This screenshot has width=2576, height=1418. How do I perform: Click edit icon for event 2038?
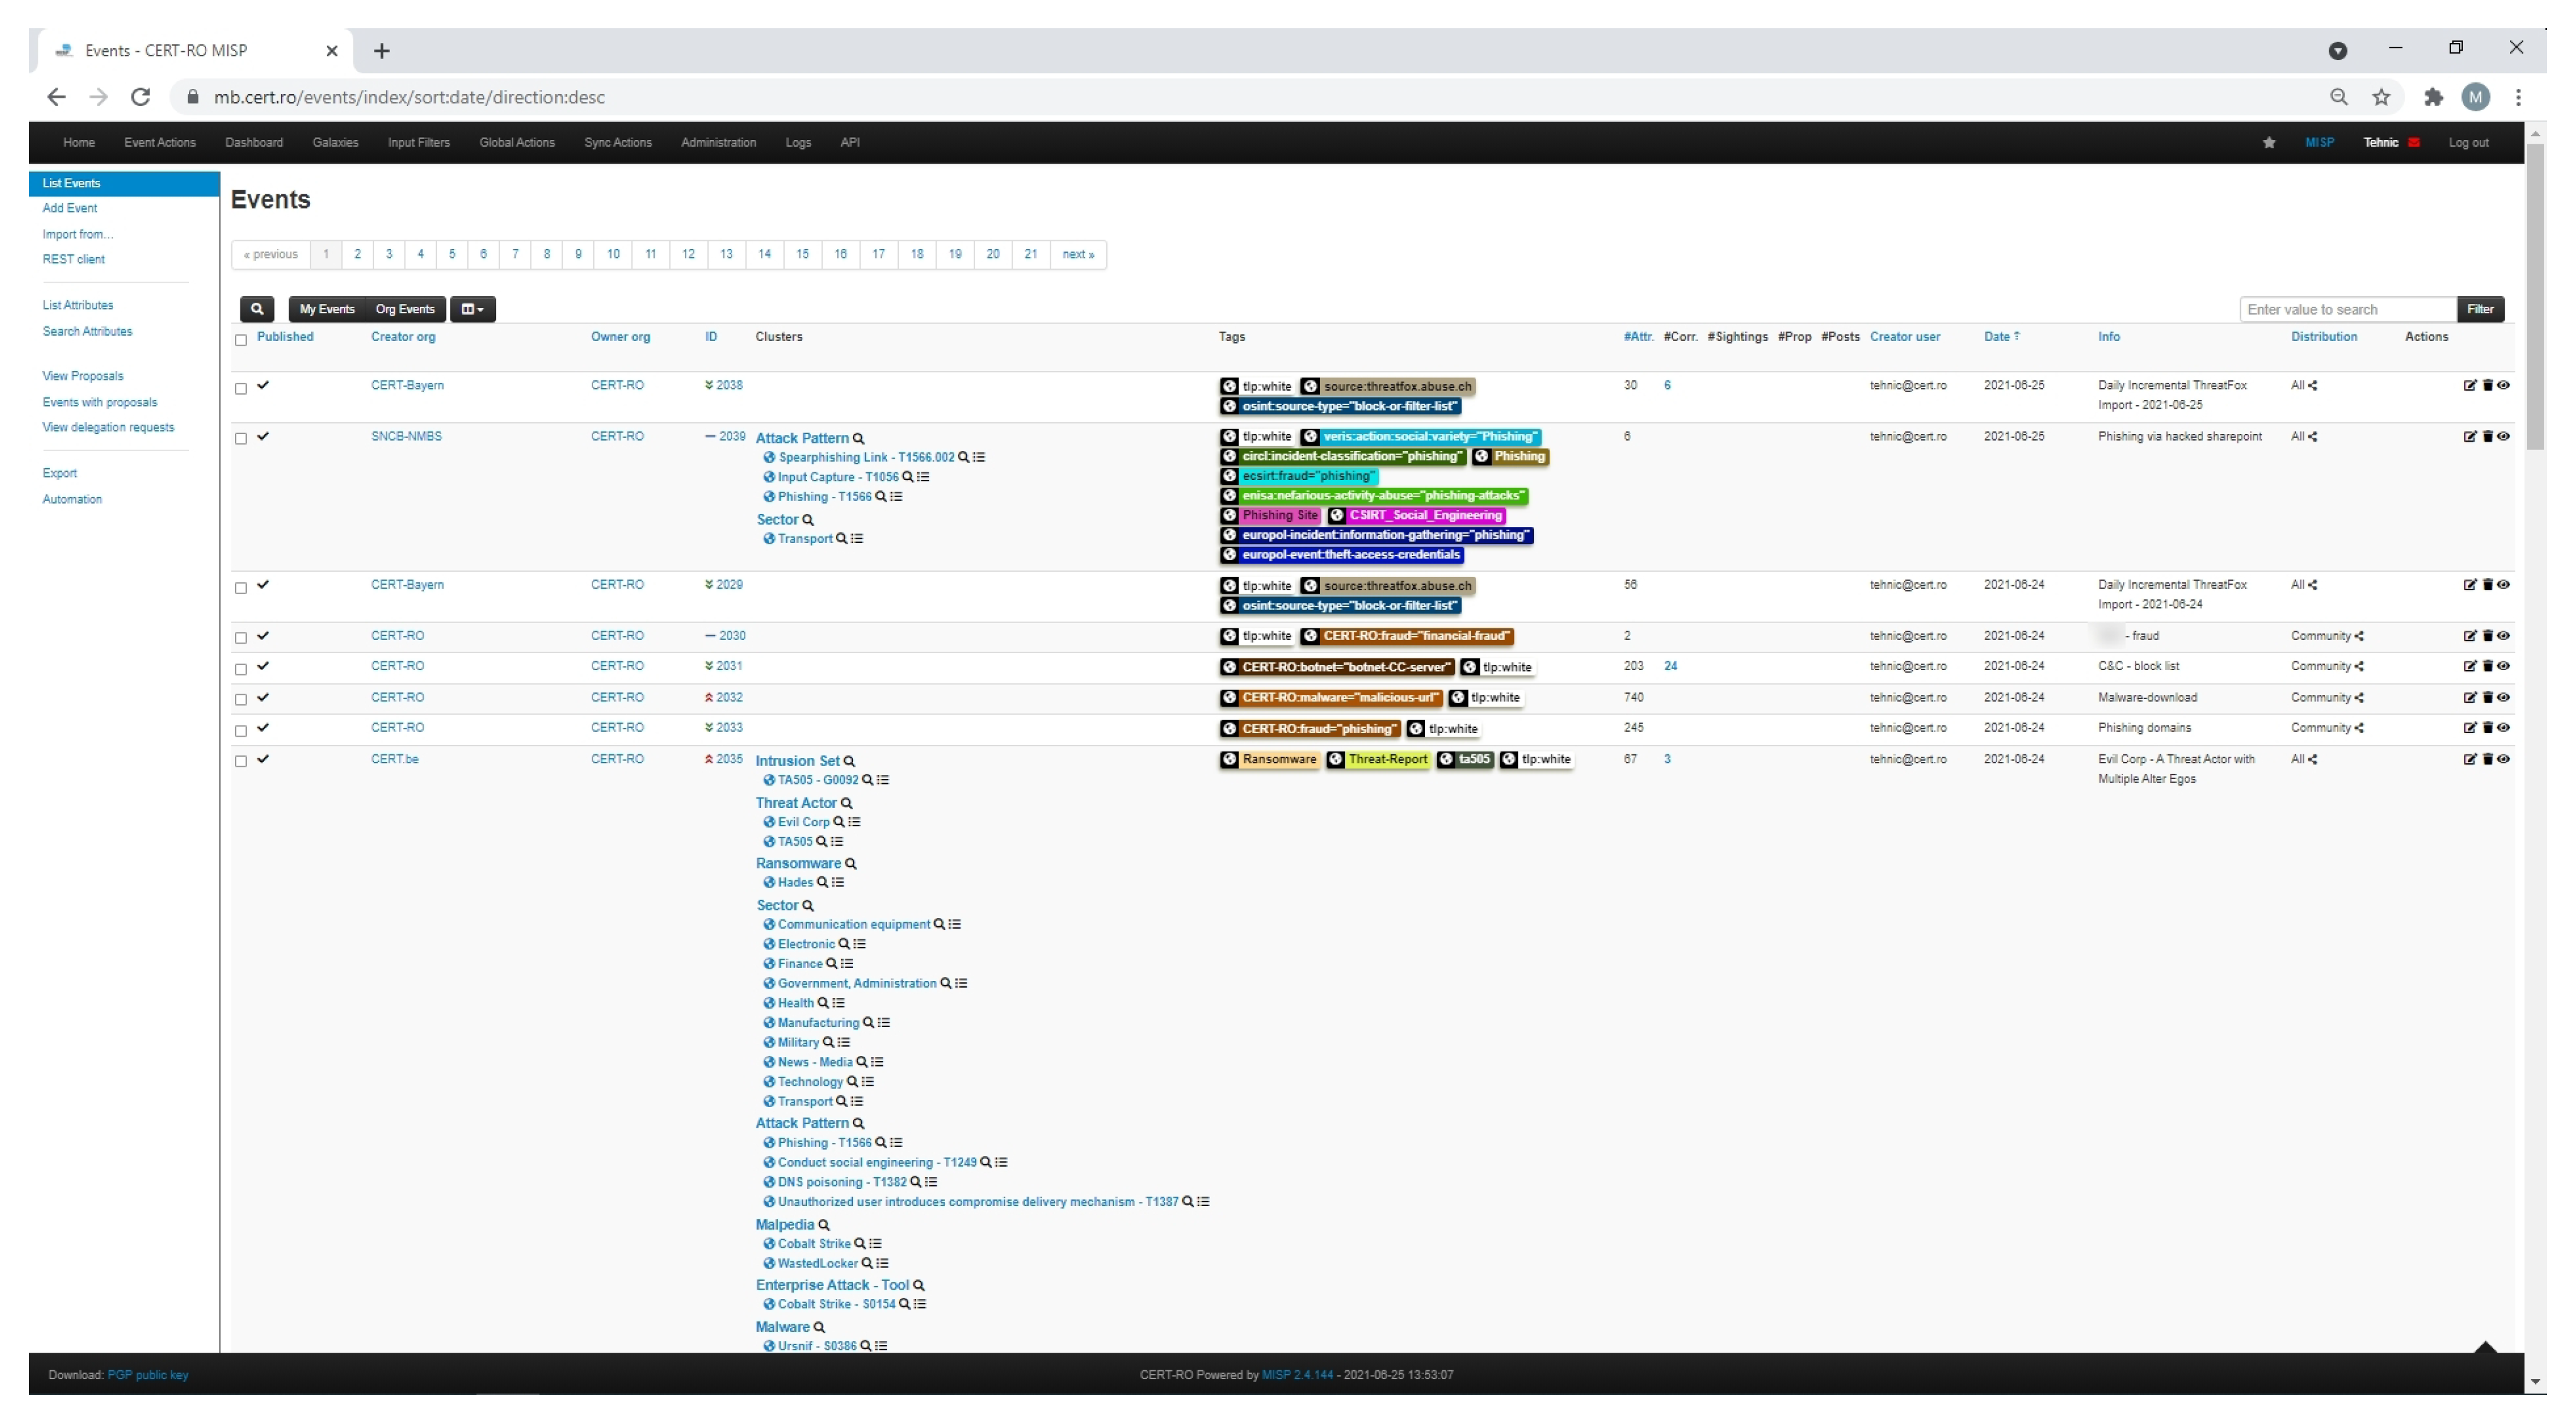pyautogui.click(x=2469, y=385)
